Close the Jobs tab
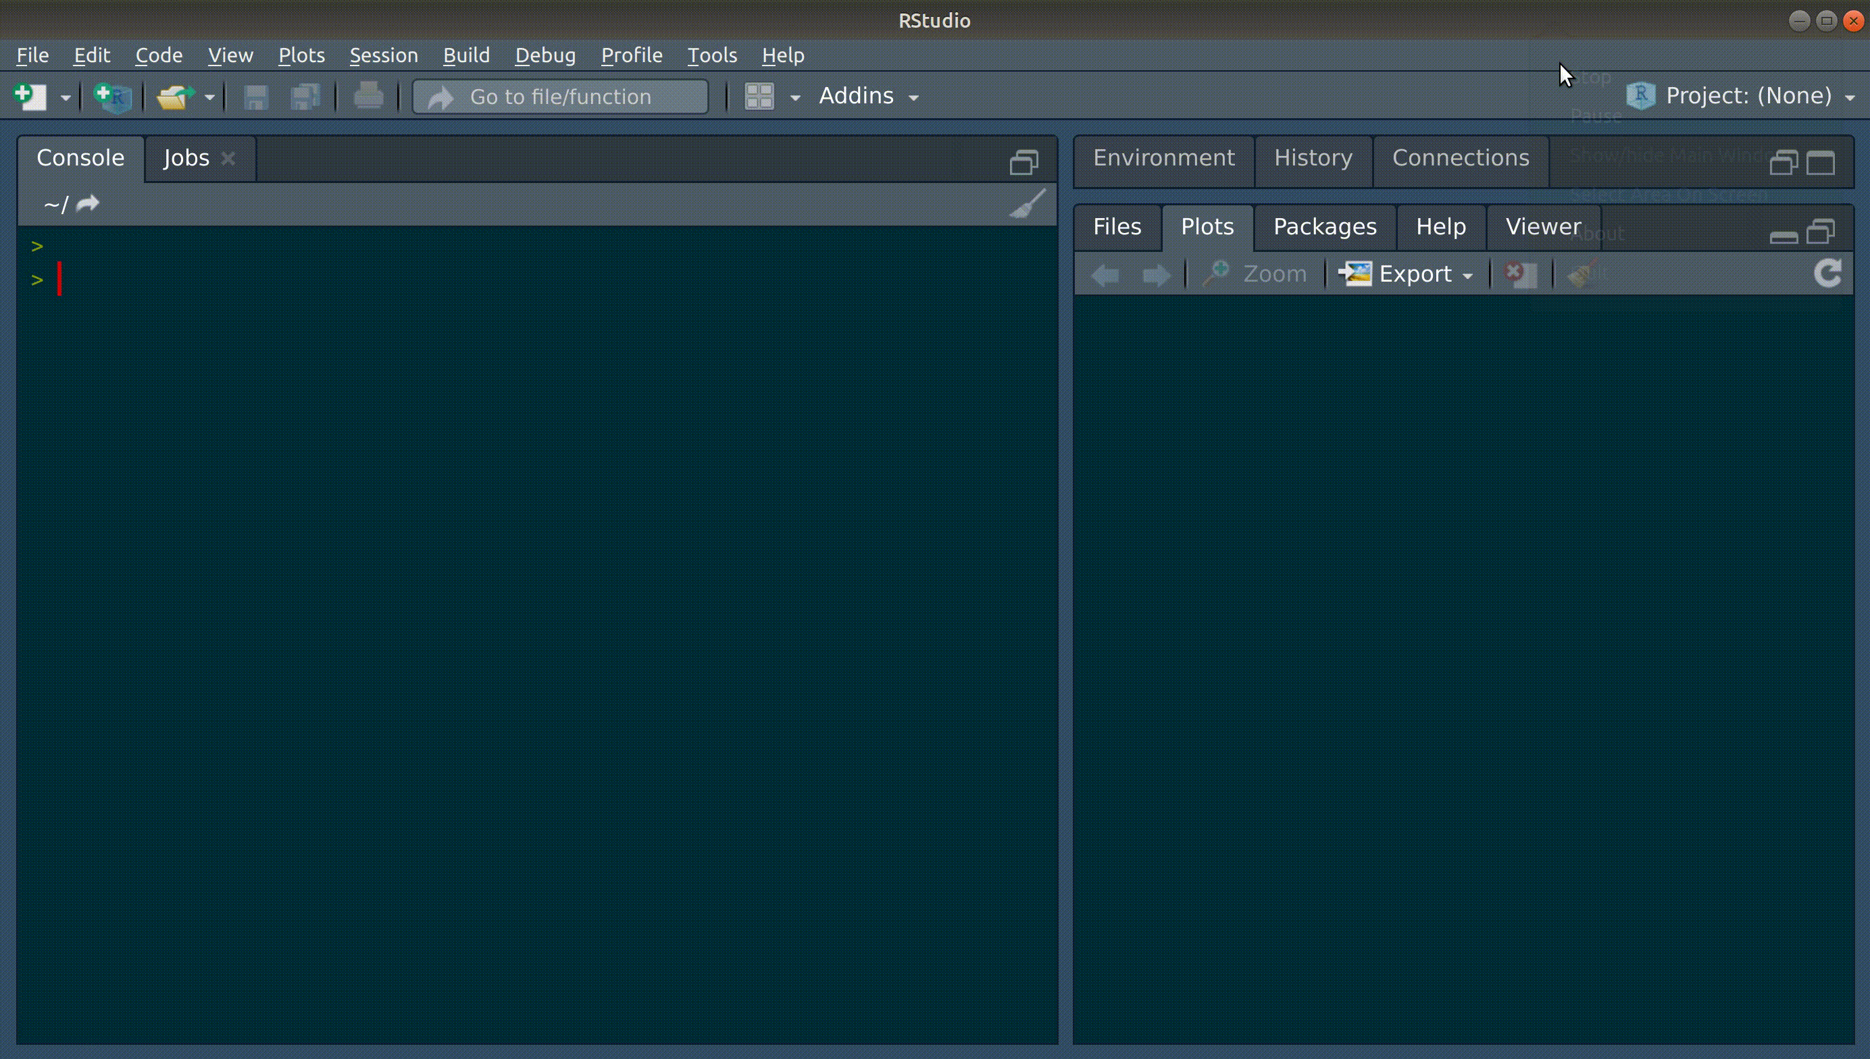 click(228, 159)
